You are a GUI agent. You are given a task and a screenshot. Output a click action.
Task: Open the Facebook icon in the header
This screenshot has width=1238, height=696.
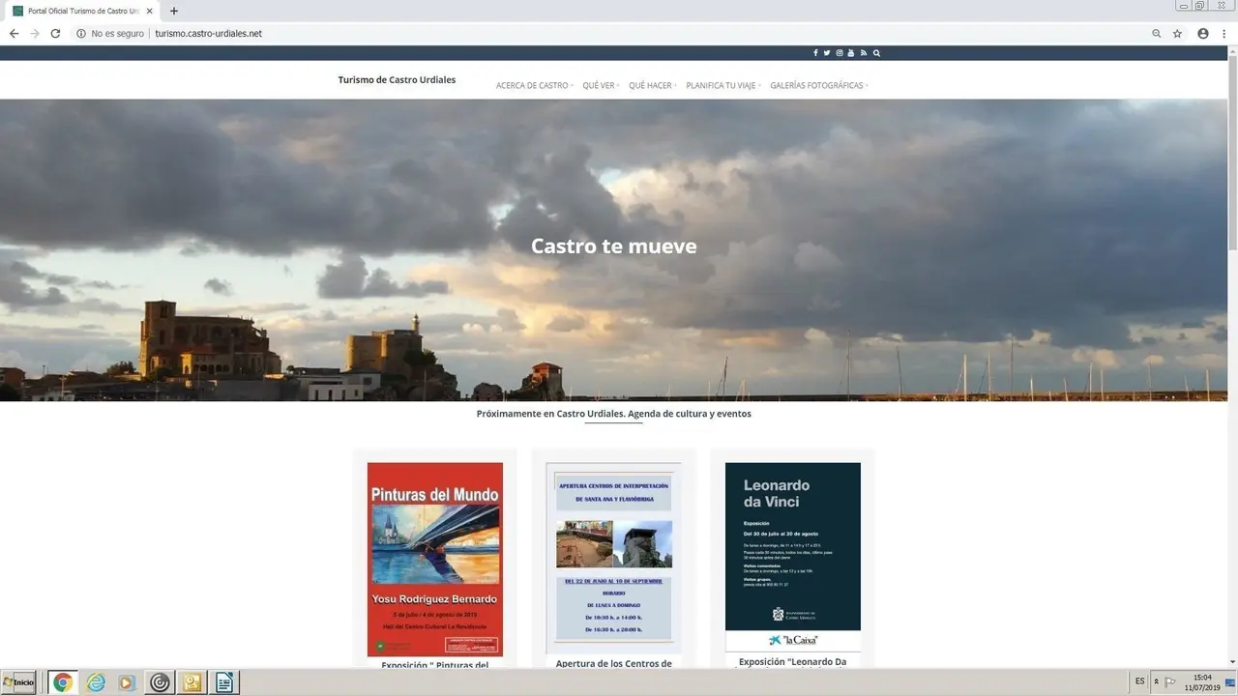point(815,53)
